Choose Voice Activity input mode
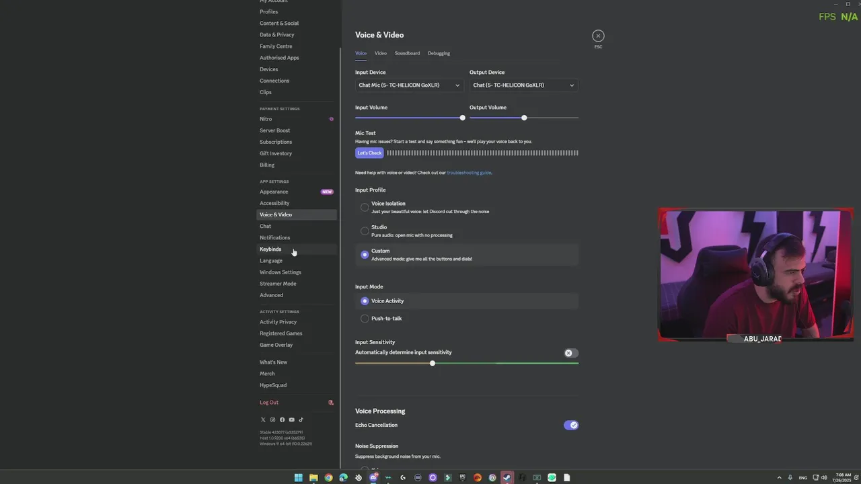861x484 pixels. 467,301
